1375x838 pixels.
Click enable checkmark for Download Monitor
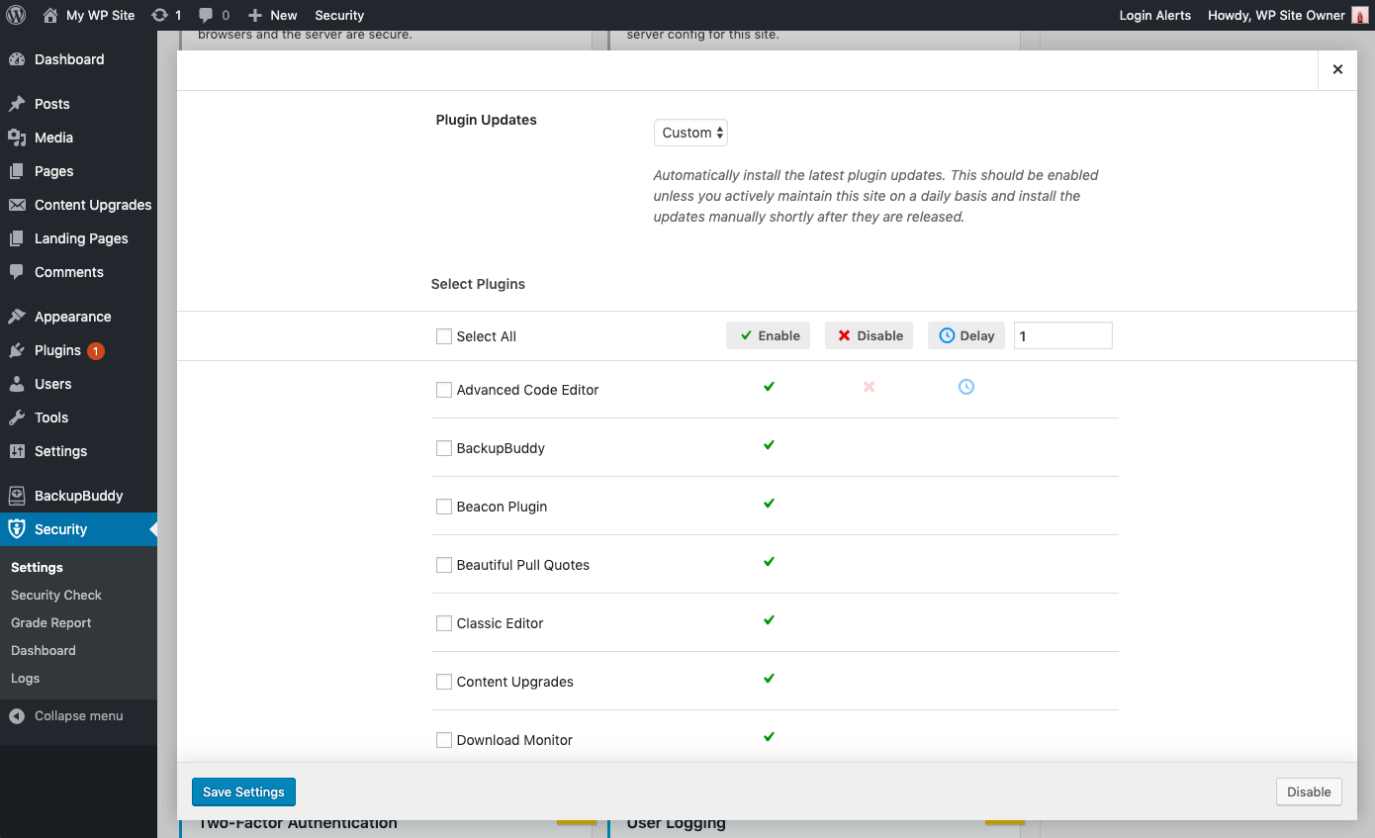point(769,737)
